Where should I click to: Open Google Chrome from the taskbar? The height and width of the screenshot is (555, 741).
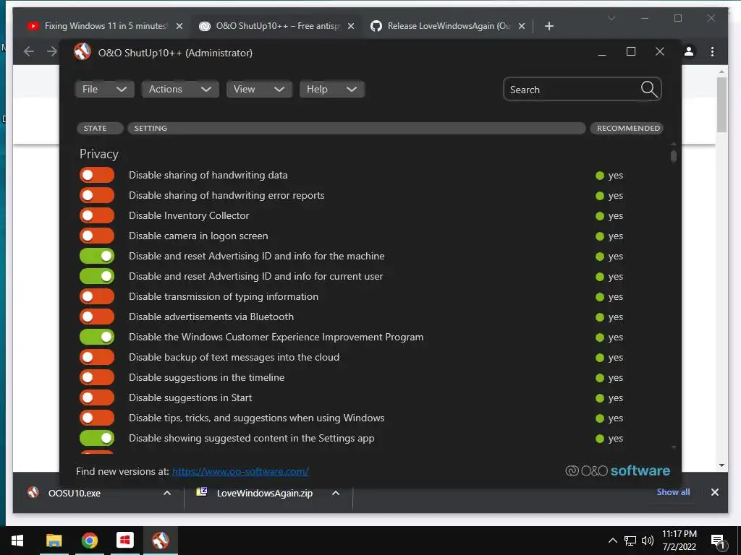coord(89,541)
